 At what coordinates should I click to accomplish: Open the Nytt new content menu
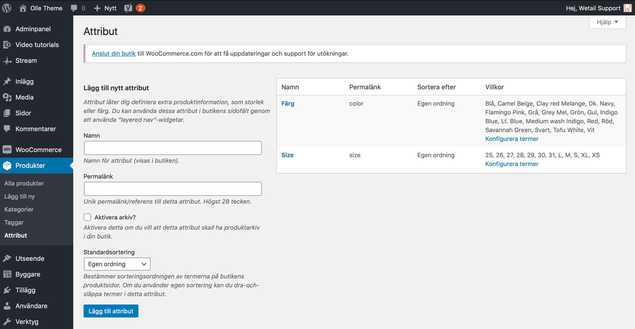pos(105,8)
